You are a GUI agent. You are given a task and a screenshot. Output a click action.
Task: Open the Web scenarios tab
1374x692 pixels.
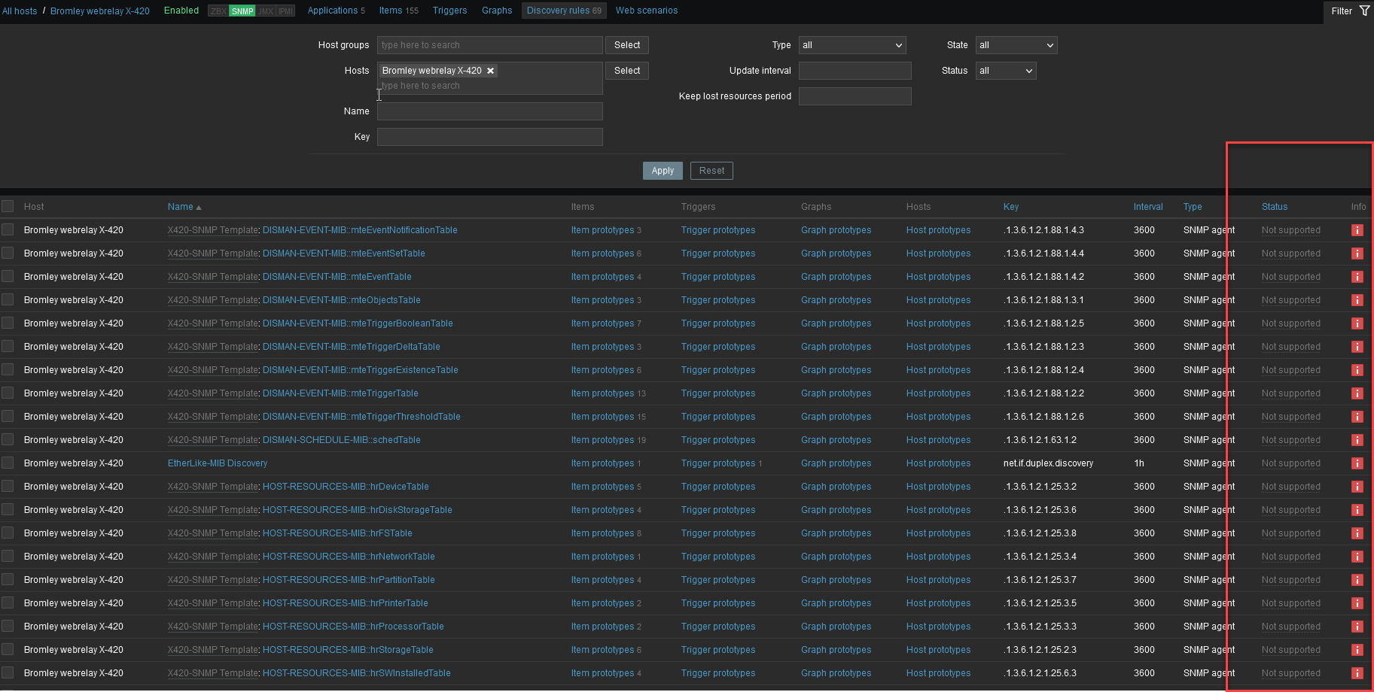(x=647, y=11)
